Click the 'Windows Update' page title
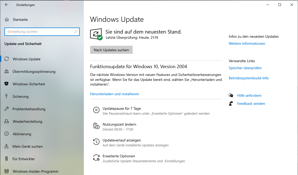 [117, 20]
